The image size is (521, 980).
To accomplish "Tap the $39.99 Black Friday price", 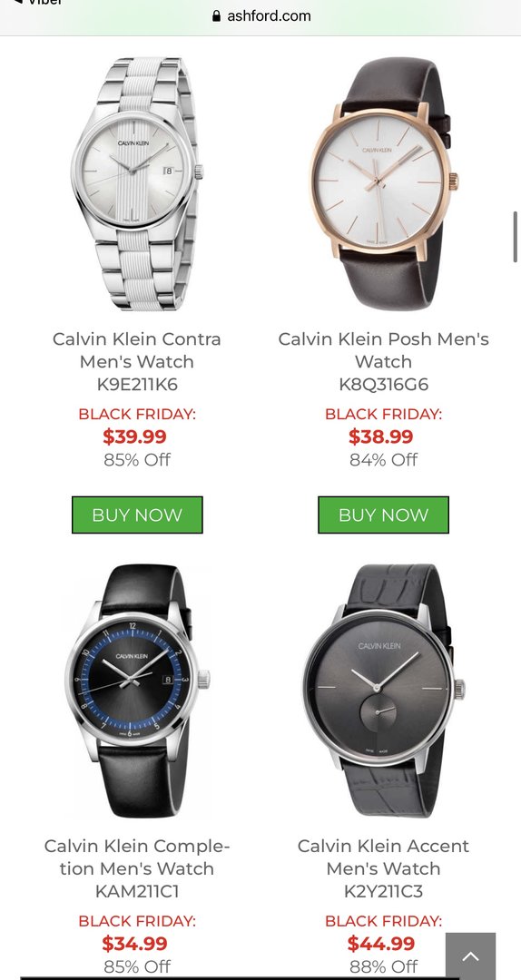I will [x=135, y=436].
